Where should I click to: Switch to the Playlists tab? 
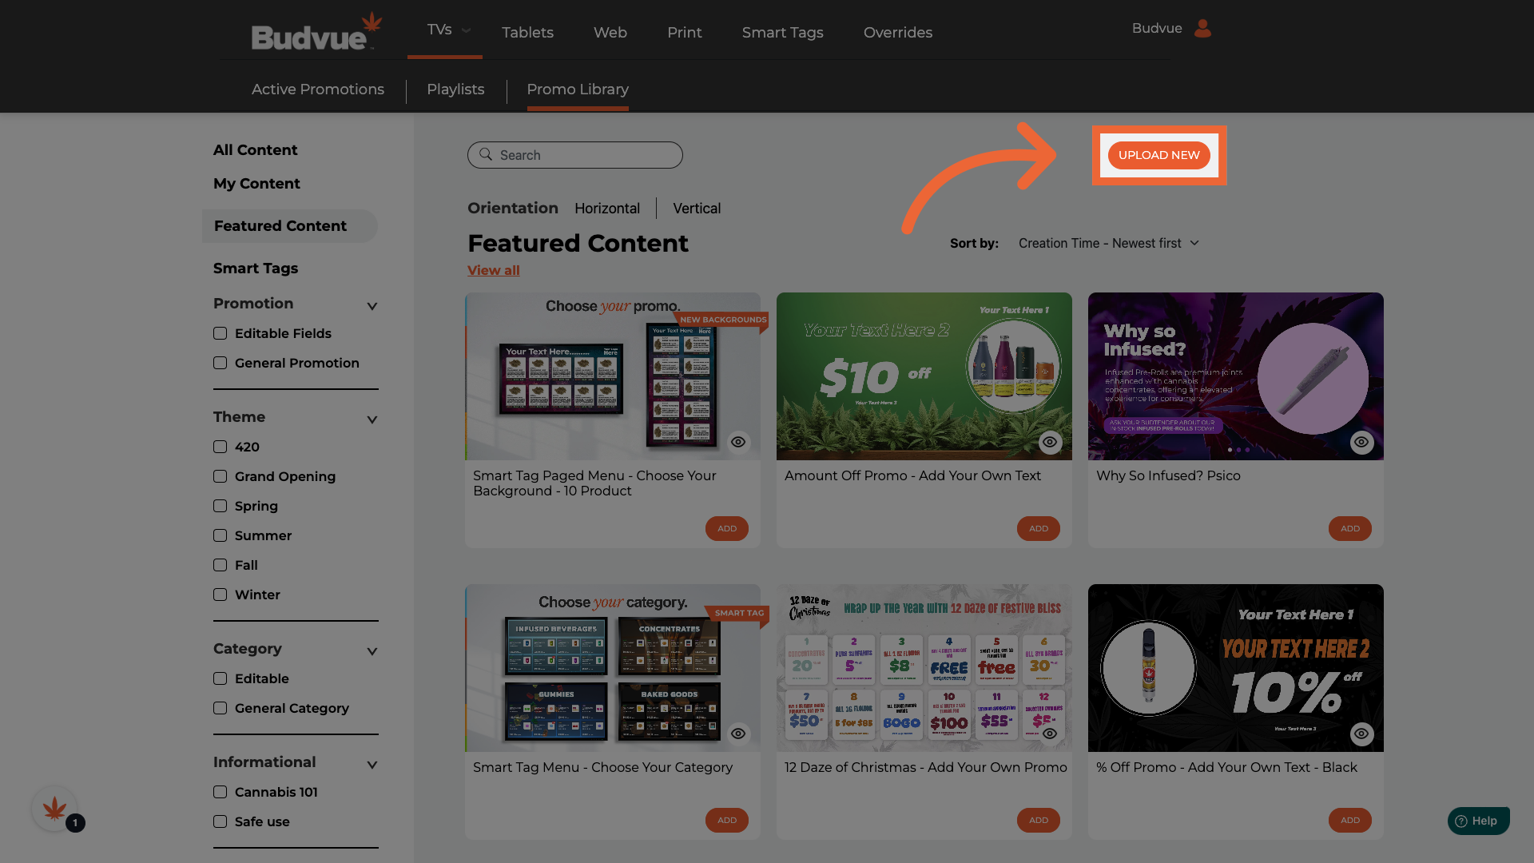coord(455,89)
